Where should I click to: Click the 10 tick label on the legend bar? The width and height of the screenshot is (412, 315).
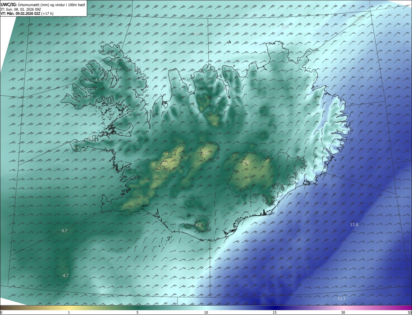point(206,312)
